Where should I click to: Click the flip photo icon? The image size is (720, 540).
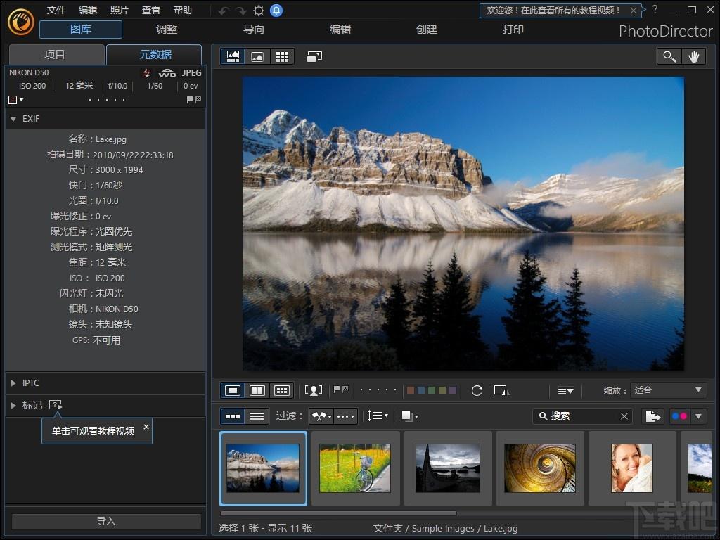click(501, 390)
